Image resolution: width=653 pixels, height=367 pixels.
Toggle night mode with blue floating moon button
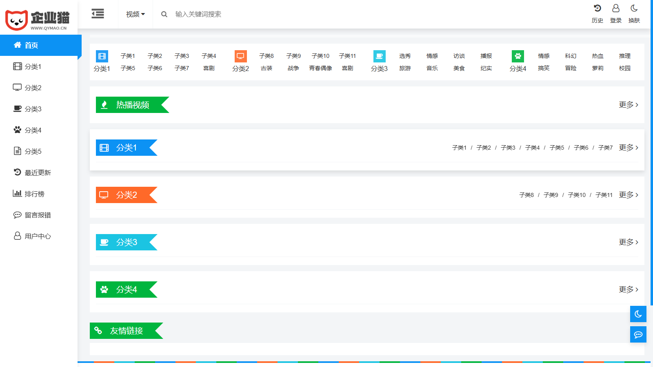click(x=638, y=314)
